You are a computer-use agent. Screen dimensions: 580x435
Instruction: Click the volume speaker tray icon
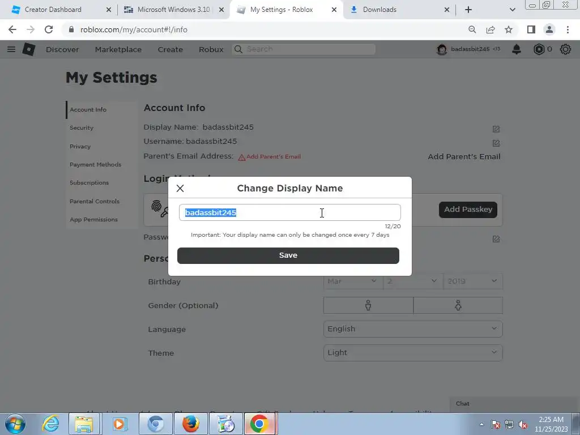(x=523, y=425)
